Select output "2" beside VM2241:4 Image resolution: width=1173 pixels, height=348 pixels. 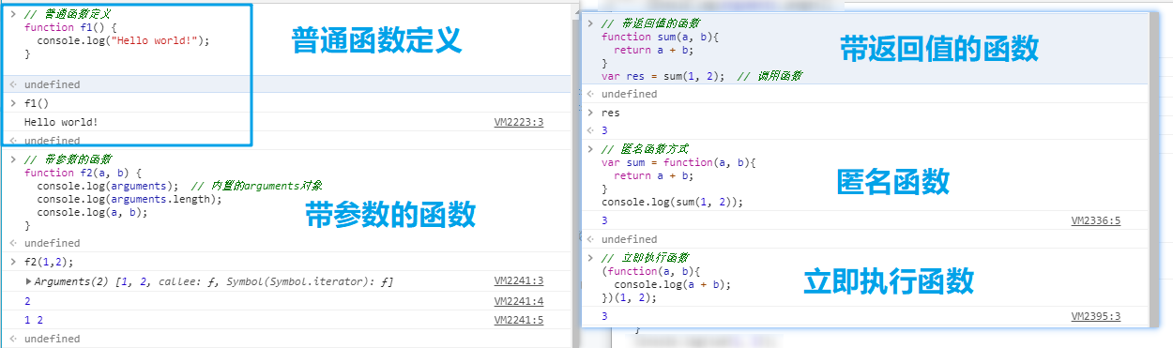(27, 301)
